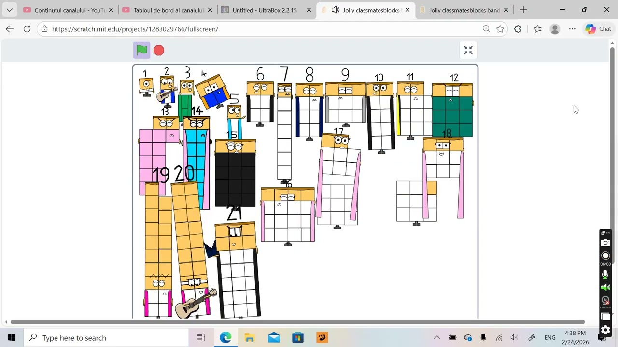Open orange recorder app on taskbar

click(322, 338)
